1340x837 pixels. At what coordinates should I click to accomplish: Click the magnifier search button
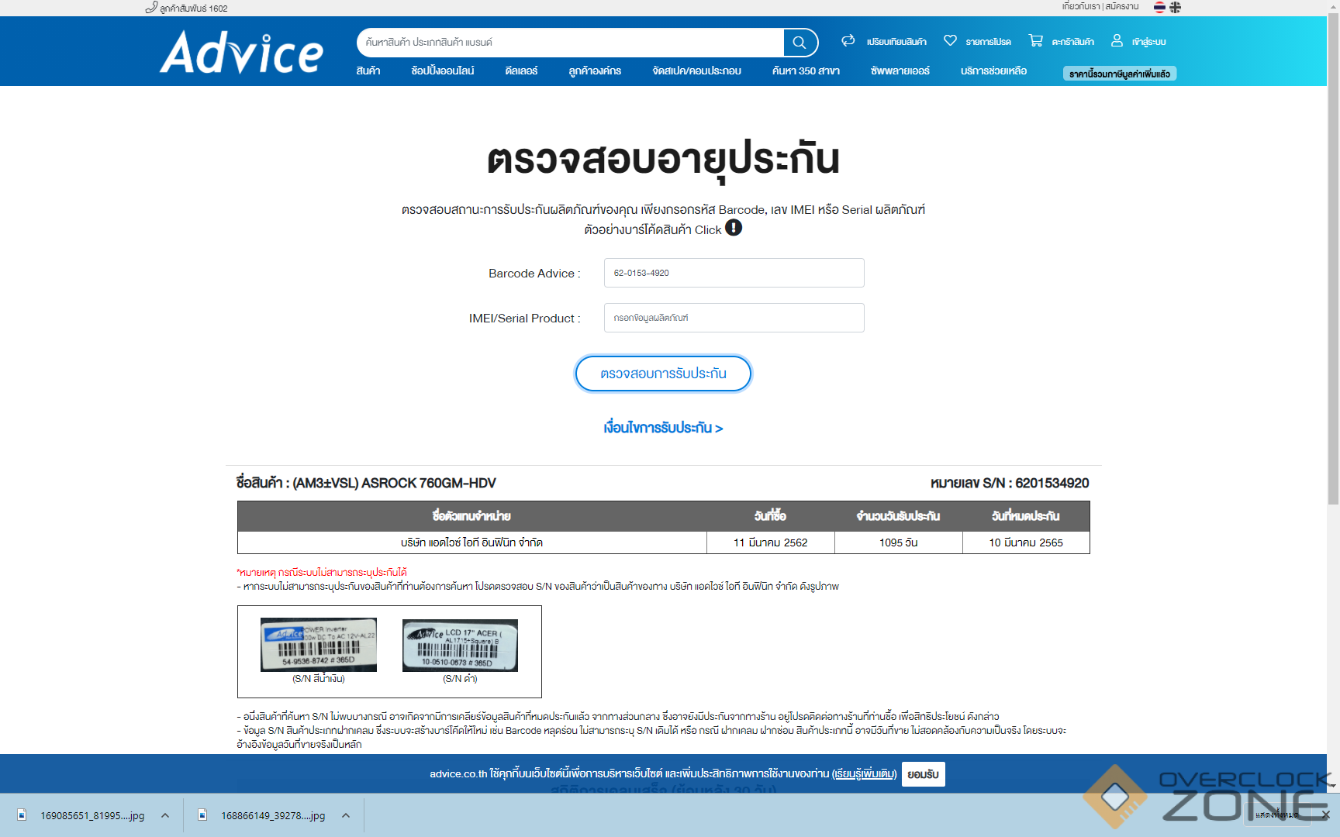[800, 43]
